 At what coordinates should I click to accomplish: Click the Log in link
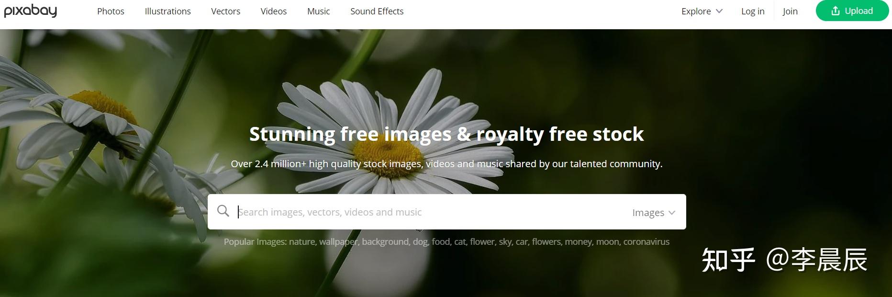(x=753, y=11)
